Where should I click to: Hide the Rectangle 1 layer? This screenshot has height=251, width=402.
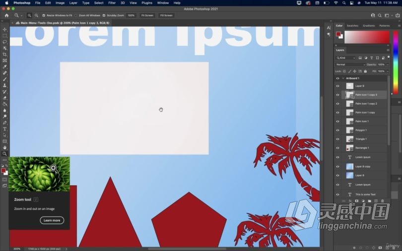pyautogui.click(x=337, y=148)
